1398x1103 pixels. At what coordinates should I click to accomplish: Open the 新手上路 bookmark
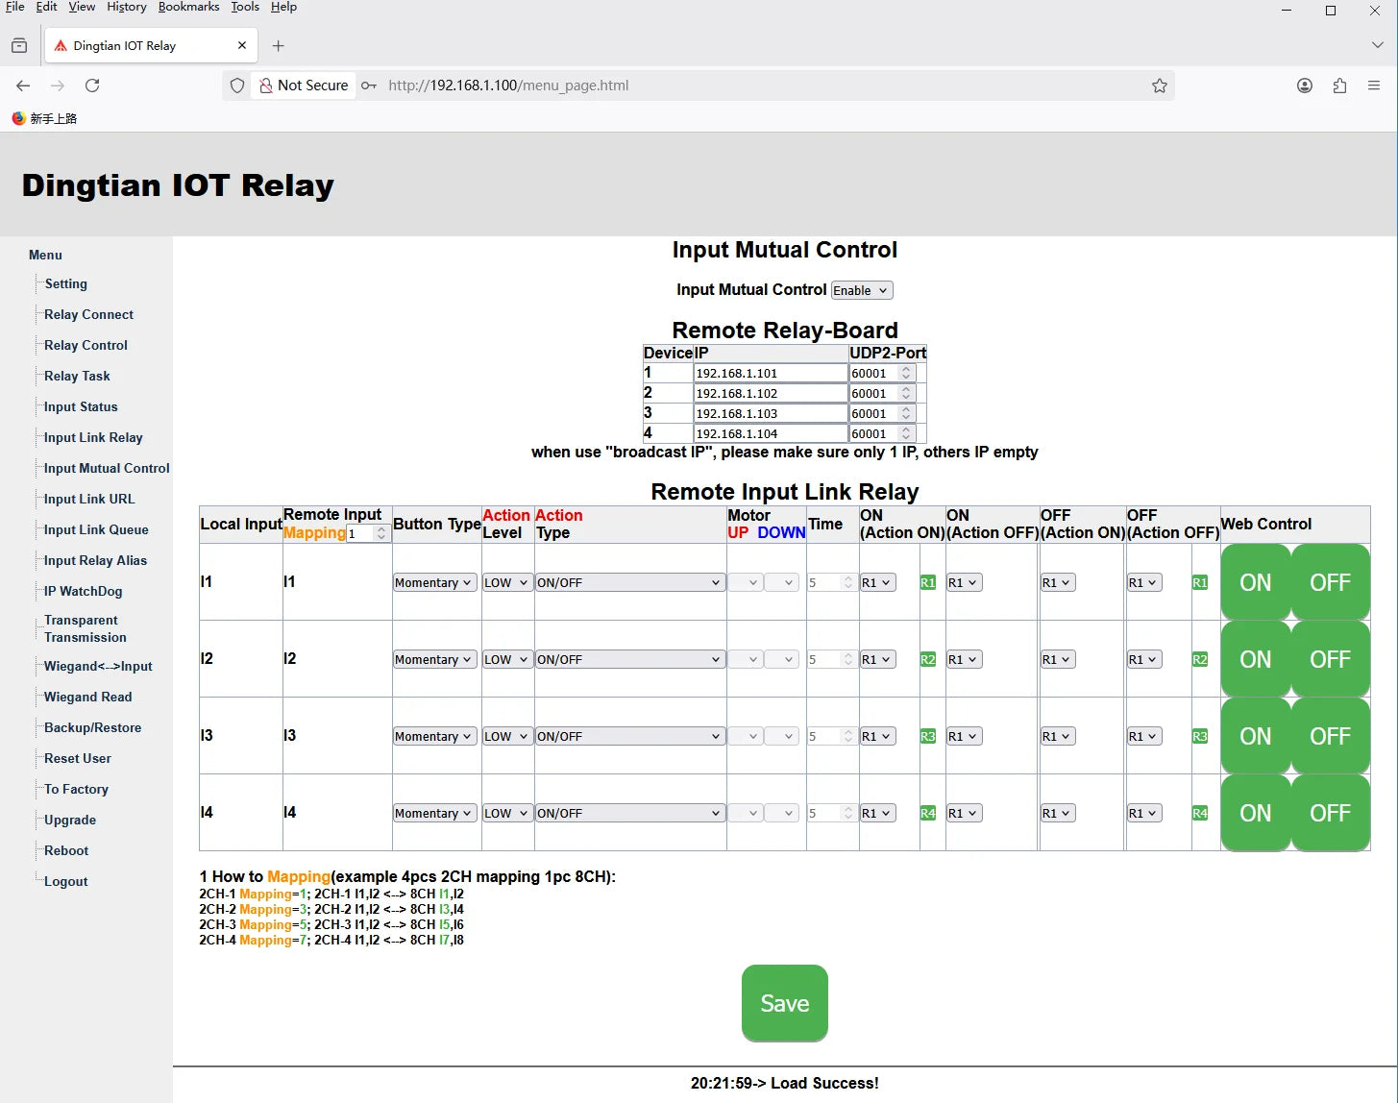point(44,118)
